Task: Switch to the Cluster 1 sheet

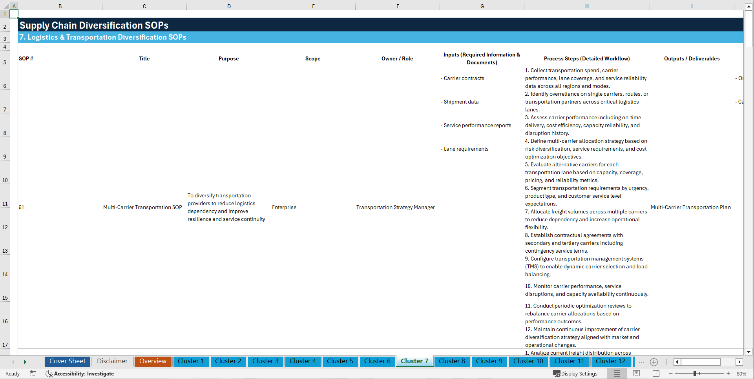Action: pyautogui.click(x=191, y=361)
